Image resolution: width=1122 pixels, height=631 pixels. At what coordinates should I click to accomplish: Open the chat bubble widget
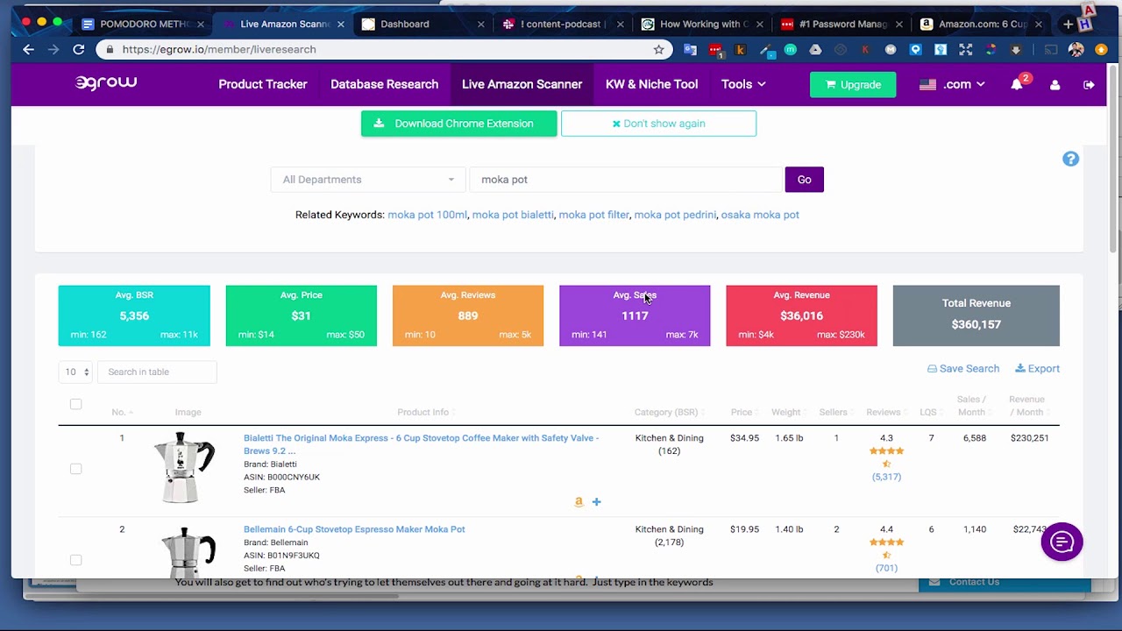point(1062,542)
